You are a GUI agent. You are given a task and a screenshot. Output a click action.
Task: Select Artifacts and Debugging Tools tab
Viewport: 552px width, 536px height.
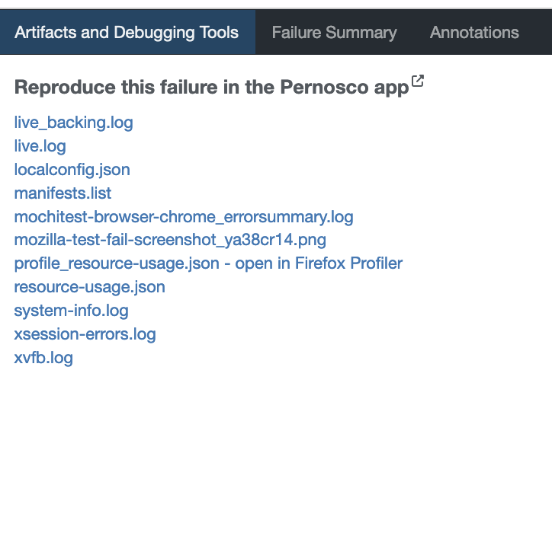tap(127, 33)
